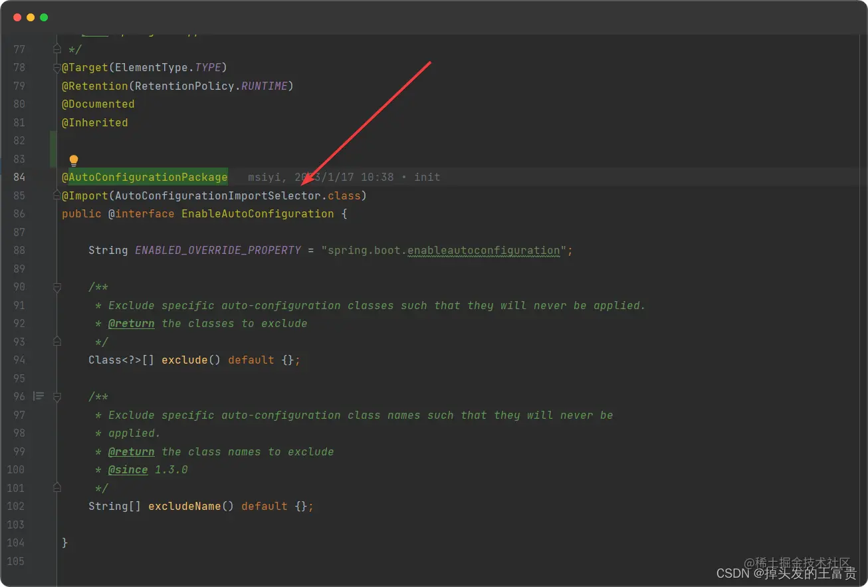868x587 pixels.
Task: Click the @since 1.3.0 doc tag
Action: pyautogui.click(x=148, y=469)
